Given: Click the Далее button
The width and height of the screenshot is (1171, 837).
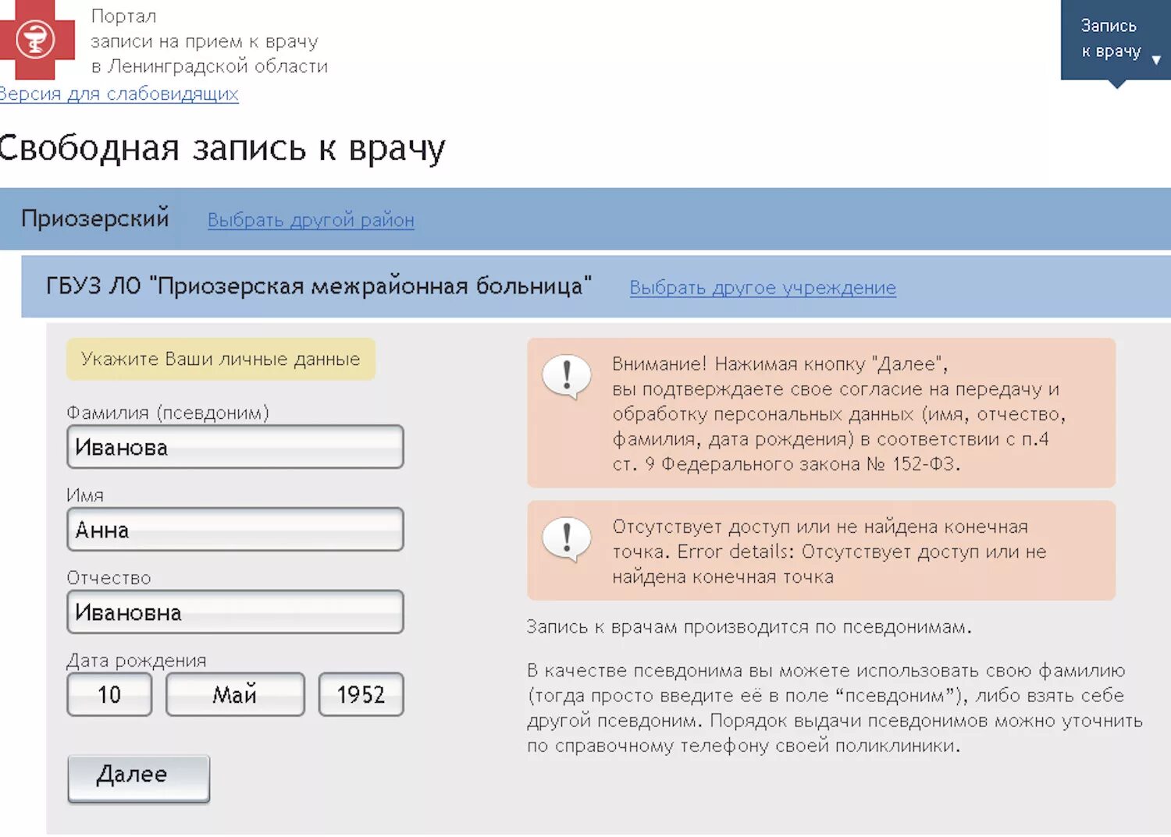Looking at the screenshot, I should pyautogui.click(x=139, y=778).
